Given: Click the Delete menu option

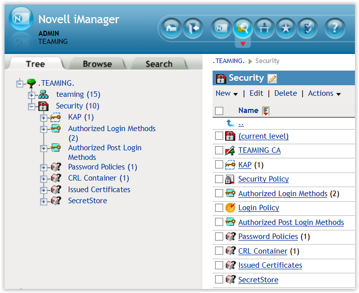Looking at the screenshot, I should tap(285, 93).
